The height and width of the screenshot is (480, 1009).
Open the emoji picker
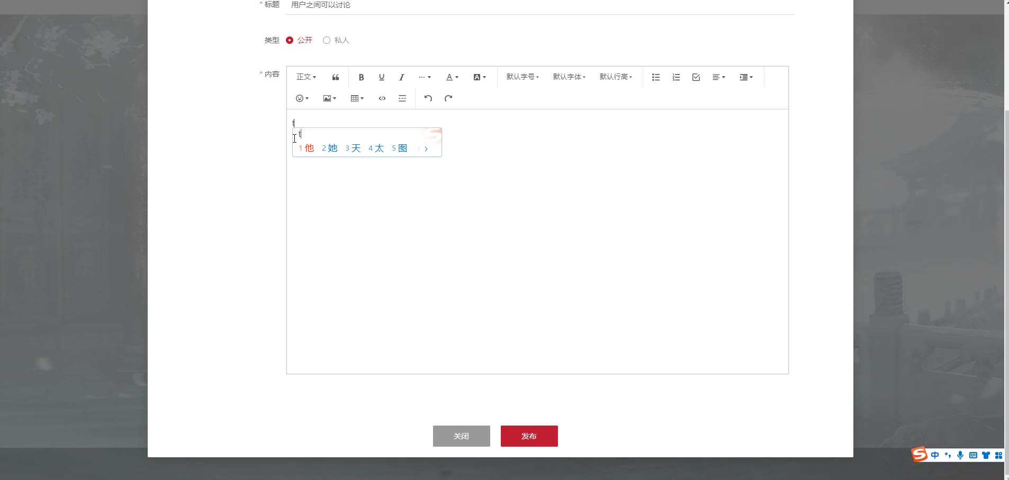pos(302,98)
